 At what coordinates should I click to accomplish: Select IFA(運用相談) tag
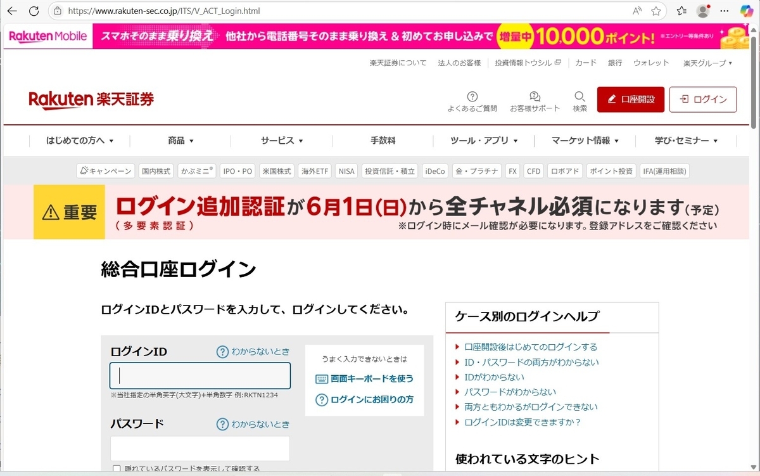point(664,171)
